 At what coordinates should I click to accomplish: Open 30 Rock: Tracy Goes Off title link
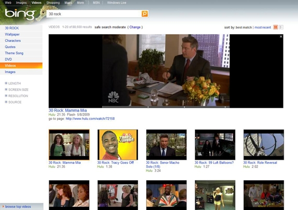coord(116,163)
